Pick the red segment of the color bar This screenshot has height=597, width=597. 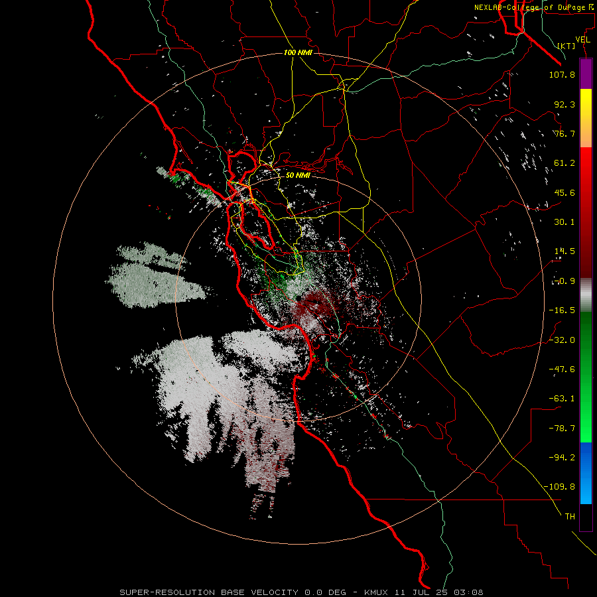[x=586, y=212]
